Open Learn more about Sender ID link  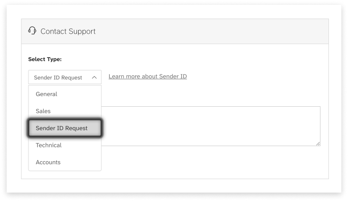click(148, 77)
